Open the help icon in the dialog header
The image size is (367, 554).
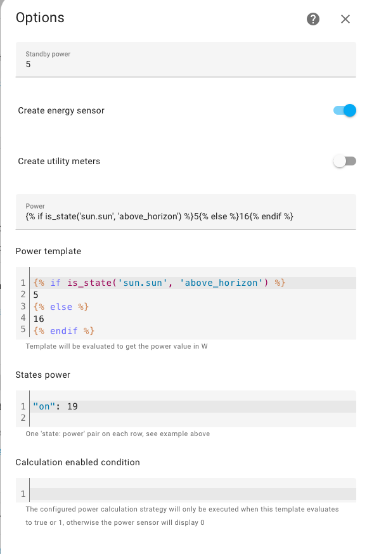pos(312,19)
